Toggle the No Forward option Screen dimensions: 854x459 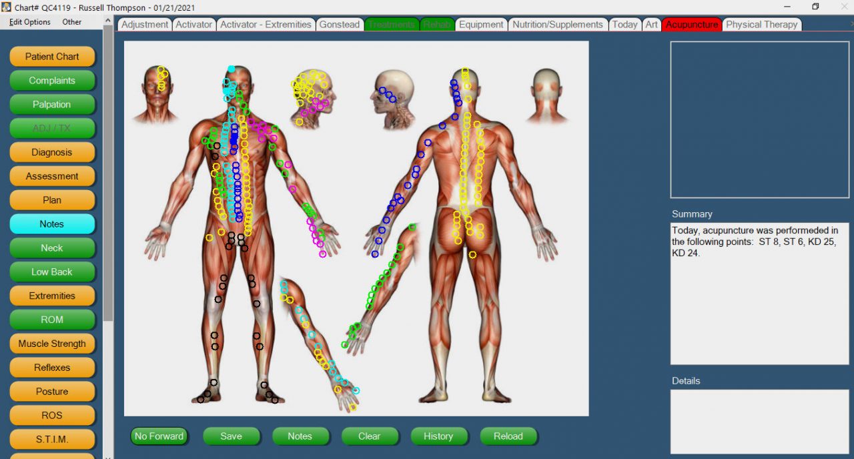point(159,436)
